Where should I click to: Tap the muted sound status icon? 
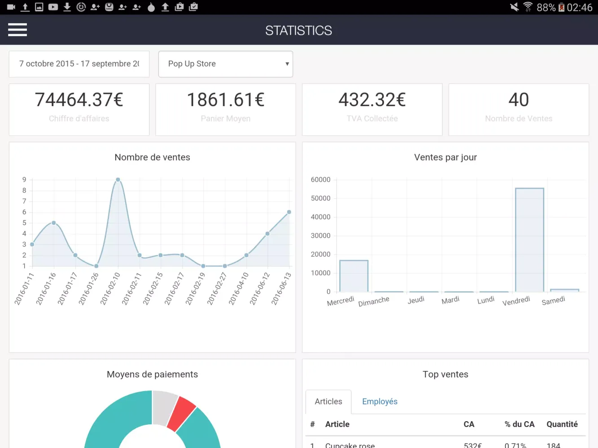[x=514, y=7]
